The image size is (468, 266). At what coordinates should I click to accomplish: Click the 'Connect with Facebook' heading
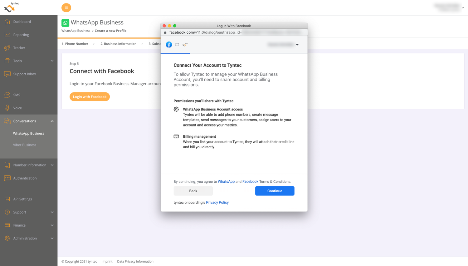[x=102, y=71]
